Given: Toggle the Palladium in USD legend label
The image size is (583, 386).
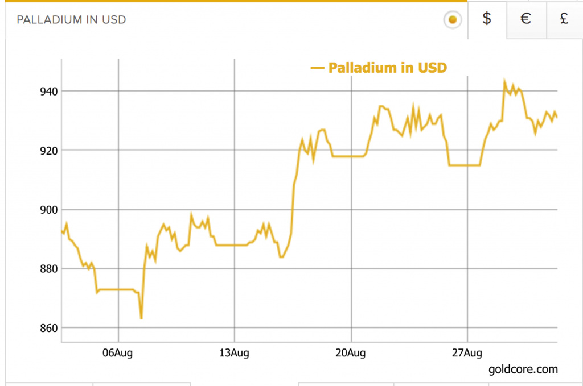Looking at the screenshot, I should (387, 68).
